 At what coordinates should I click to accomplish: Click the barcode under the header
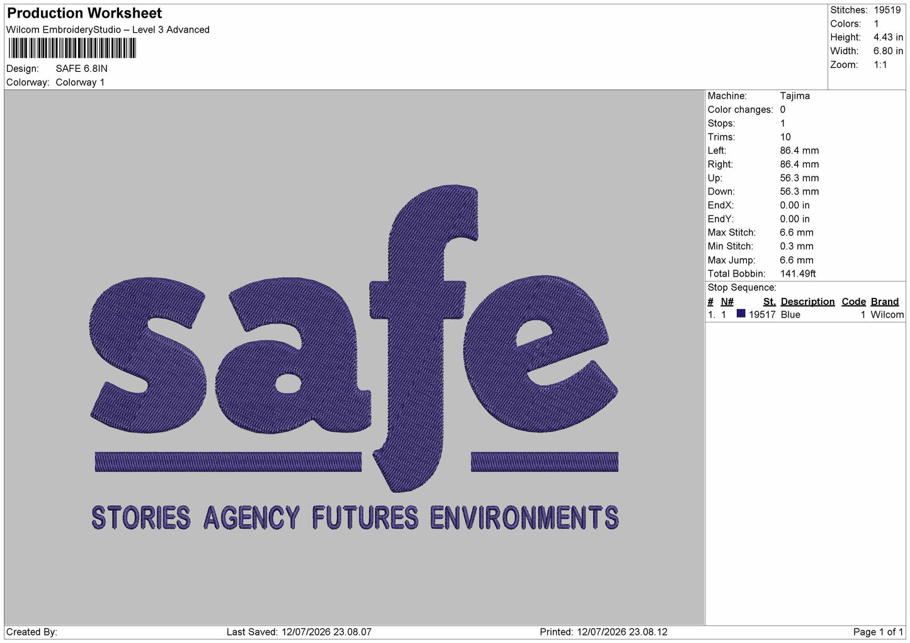point(72,48)
